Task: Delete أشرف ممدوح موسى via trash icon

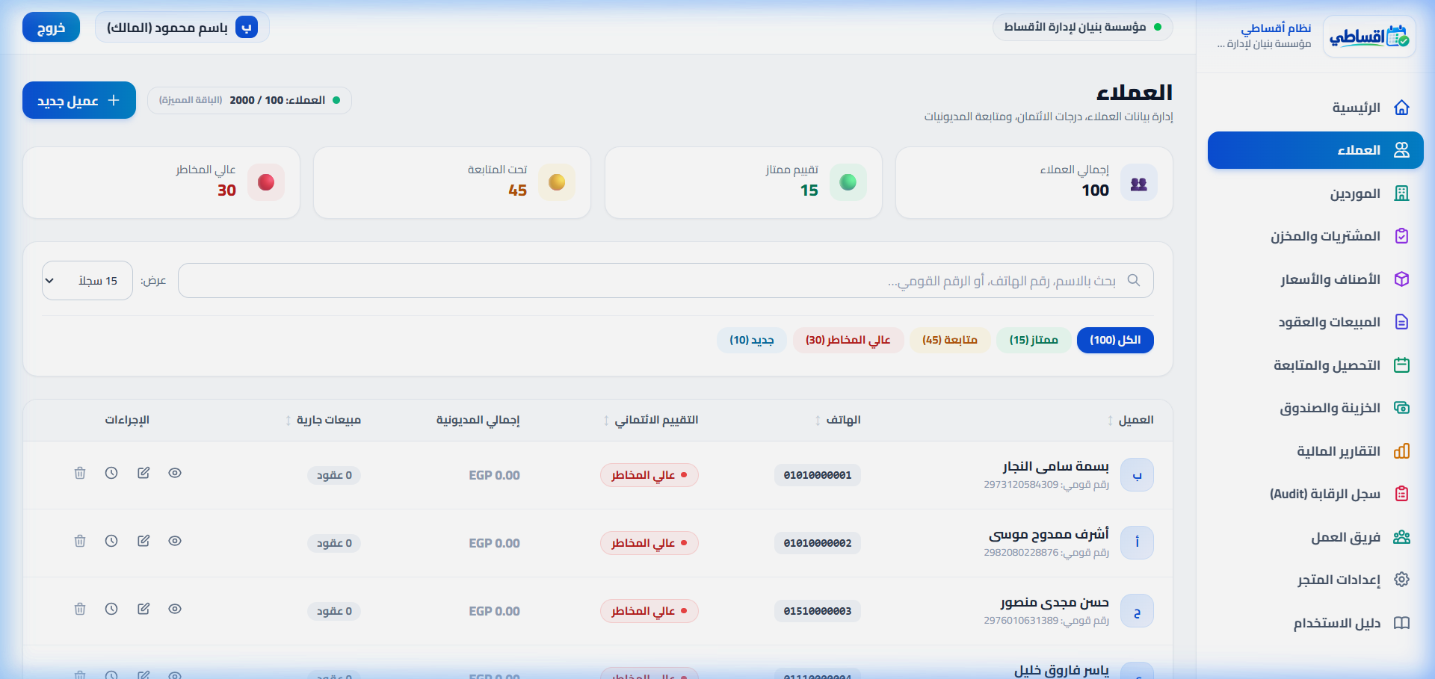Action: point(80,541)
